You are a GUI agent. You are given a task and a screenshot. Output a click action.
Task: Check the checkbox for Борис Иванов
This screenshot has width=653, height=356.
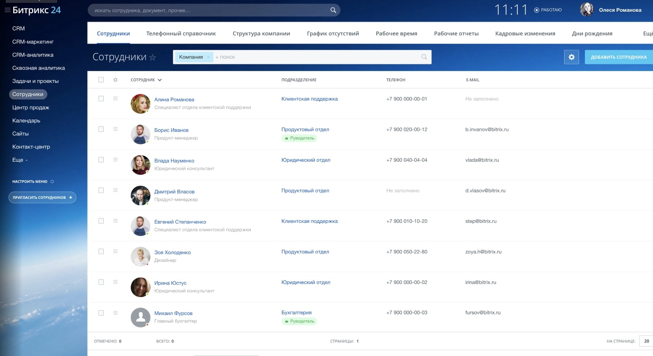pyautogui.click(x=101, y=129)
